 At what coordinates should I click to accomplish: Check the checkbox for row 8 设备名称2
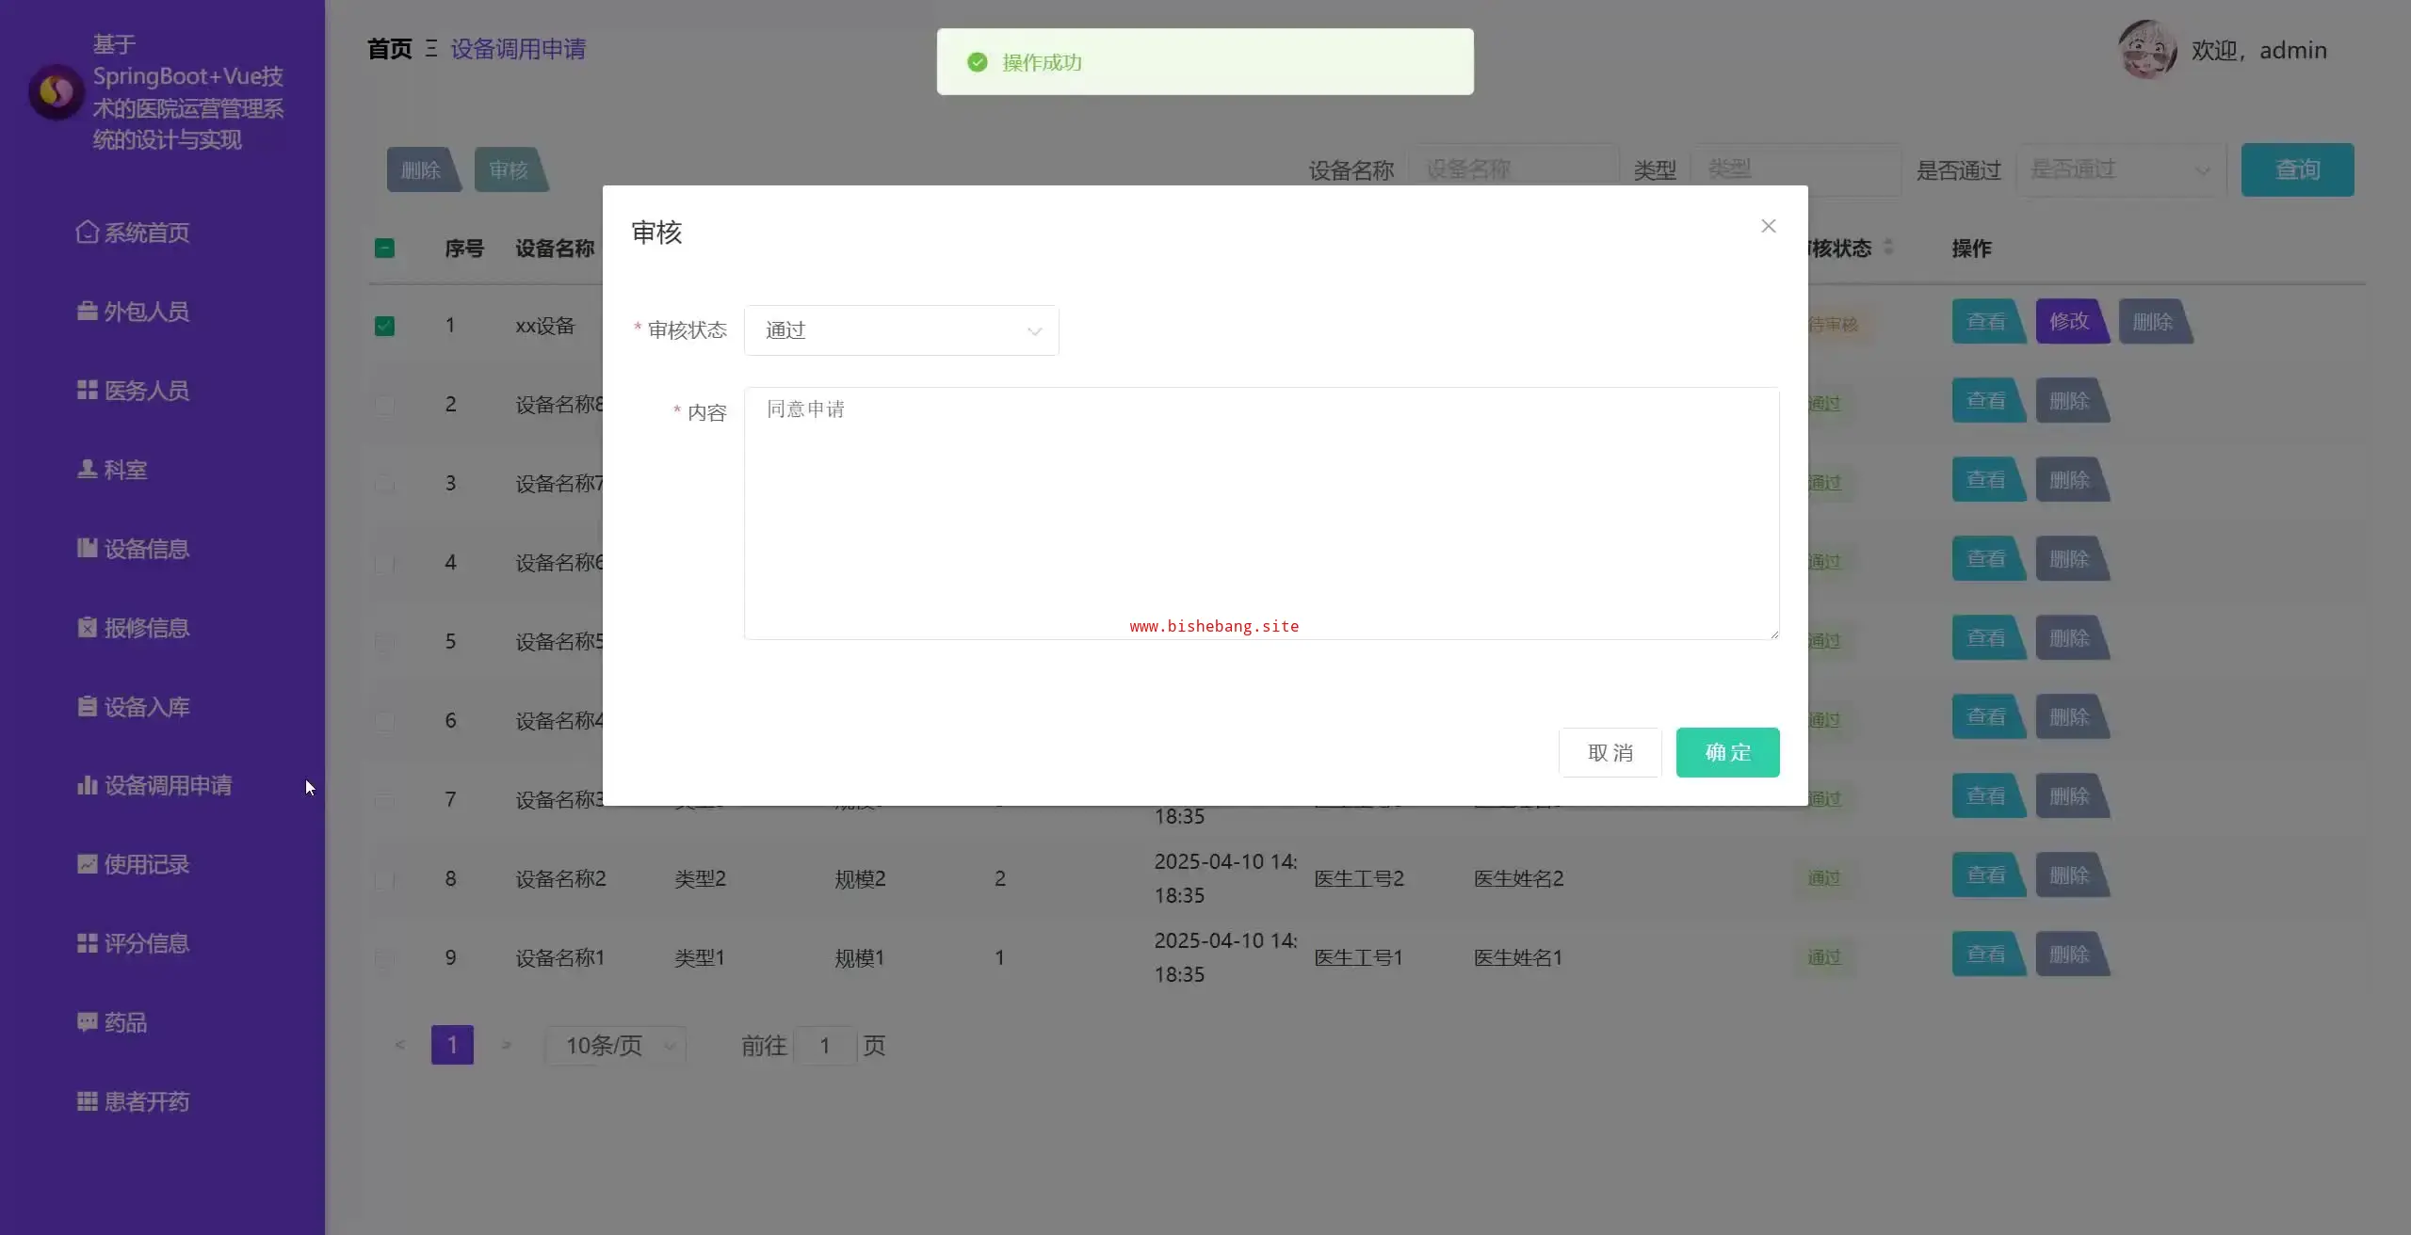[384, 879]
